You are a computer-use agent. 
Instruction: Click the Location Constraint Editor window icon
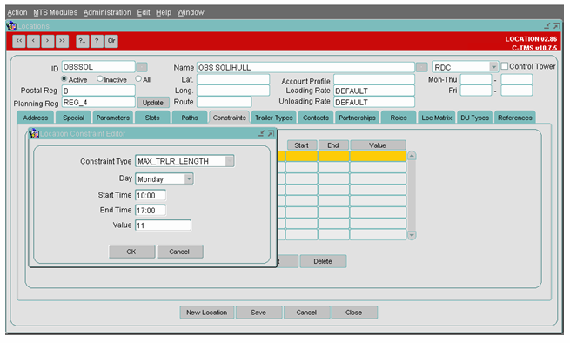(x=34, y=133)
